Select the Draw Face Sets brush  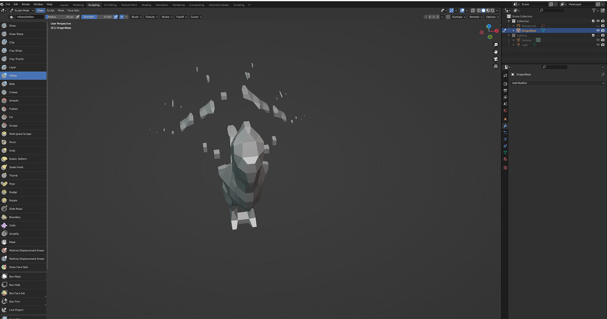click(x=23, y=267)
